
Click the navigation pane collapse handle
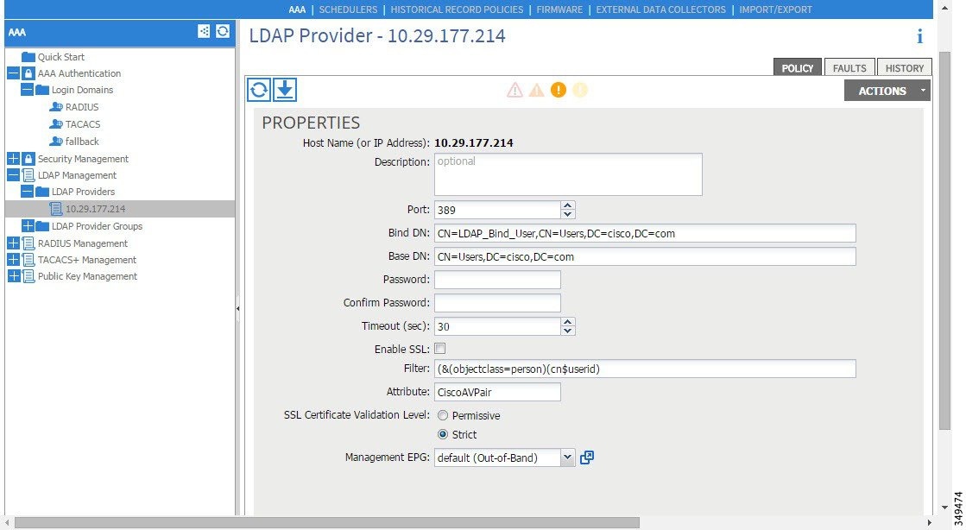pyautogui.click(x=237, y=308)
